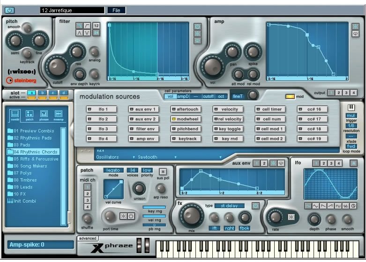
Task: Open the combi browser icon
Action: pyautogui.click(x=15, y=115)
